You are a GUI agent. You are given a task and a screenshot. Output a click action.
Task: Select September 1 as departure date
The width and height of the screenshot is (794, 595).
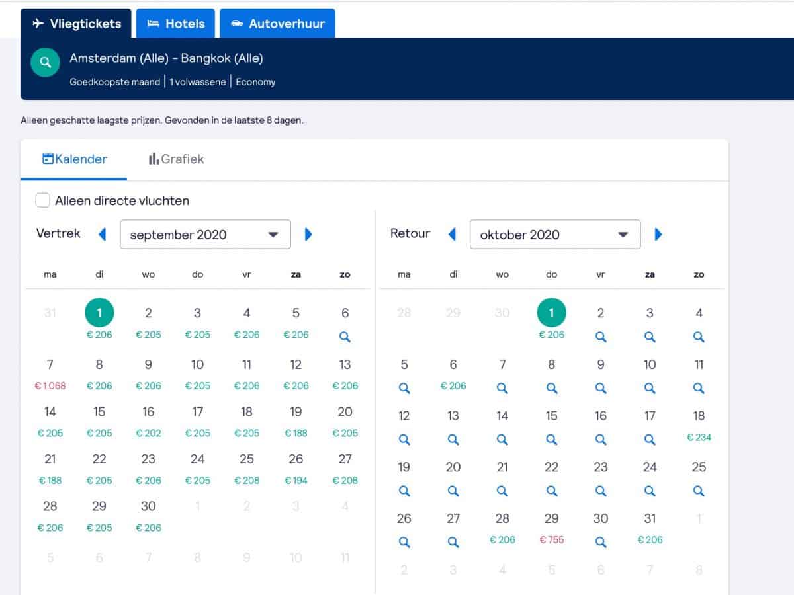click(x=99, y=313)
